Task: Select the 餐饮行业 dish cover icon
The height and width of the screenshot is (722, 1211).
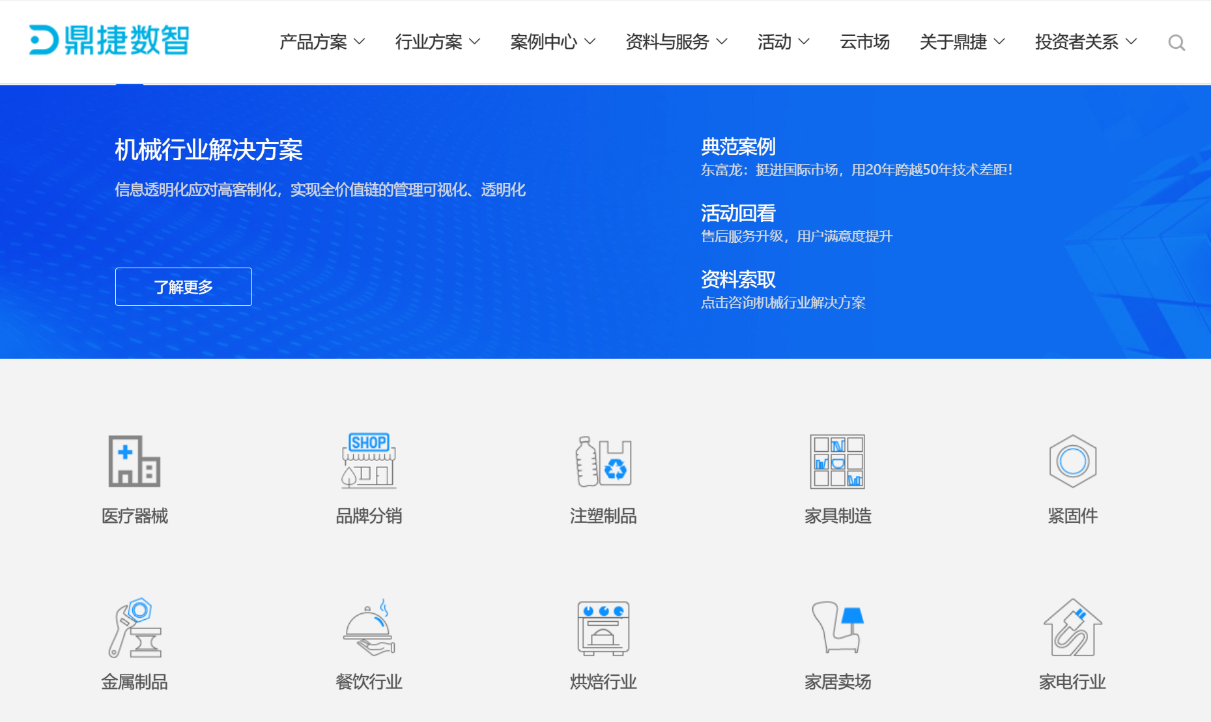Action: [x=368, y=628]
